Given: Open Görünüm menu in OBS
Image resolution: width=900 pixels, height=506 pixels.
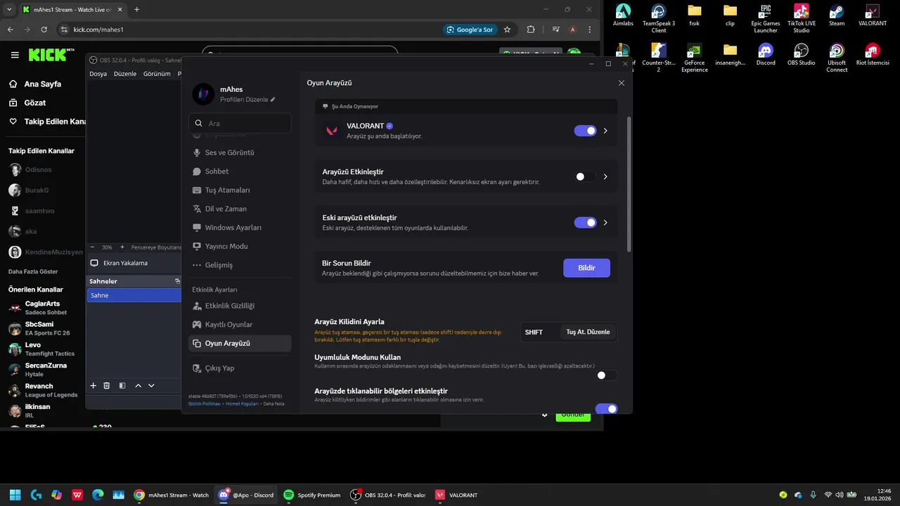Looking at the screenshot, I should coord(157,74).
